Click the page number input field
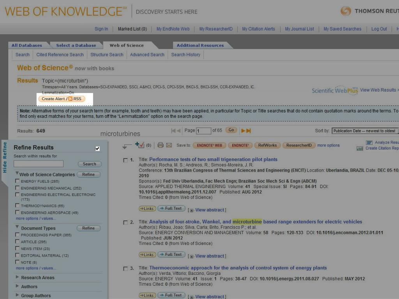 [203, 131]
